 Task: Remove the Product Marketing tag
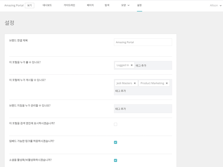point(167,83)
